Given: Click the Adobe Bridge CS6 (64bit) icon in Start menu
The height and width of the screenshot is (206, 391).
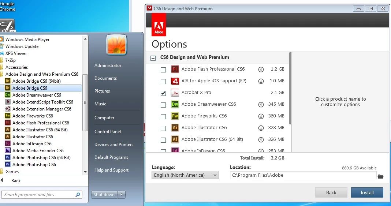Looking at the screenshot, I should (x=8, y=81).
